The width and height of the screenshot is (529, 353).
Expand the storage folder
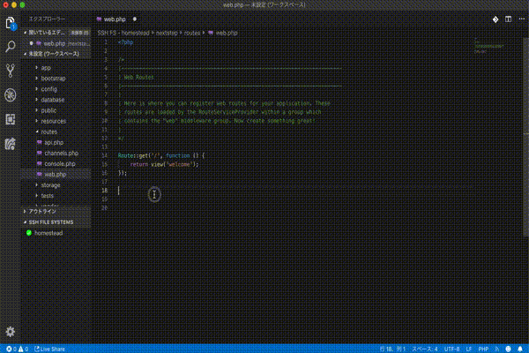tap(50, 185)
